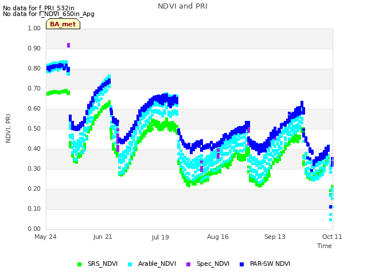The width and height of the screenshot is (367, 275).
Task: Click the 0.80 y-axis tick label
Action: 34,69
